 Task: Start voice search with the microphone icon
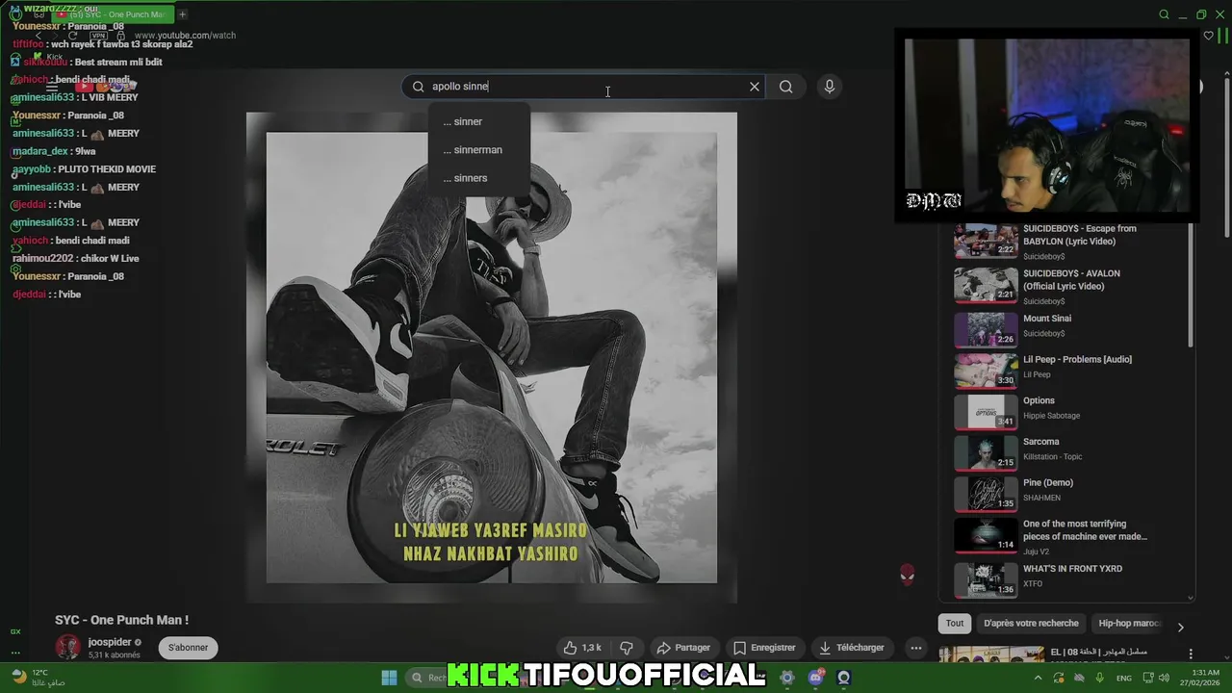click(x=829, y=87)
